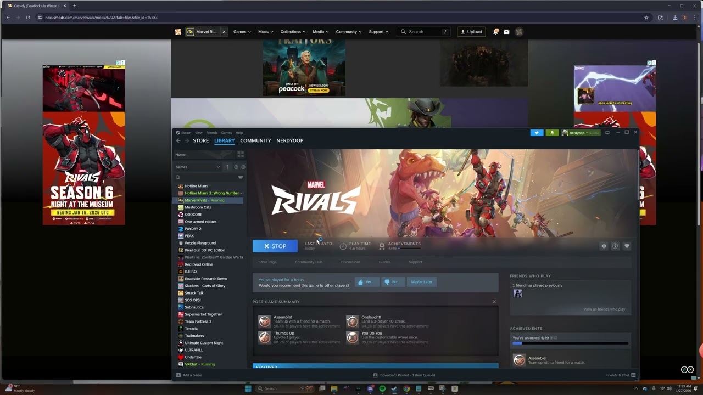Open the Friends menu in Steam
This screenshot has height=395, width=703.
[211, 133]
